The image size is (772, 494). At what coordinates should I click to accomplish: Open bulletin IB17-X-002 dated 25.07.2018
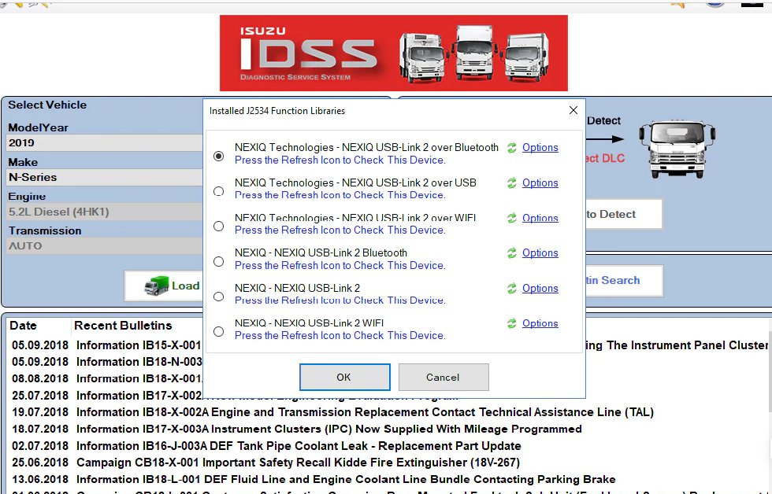pos(106,395)
